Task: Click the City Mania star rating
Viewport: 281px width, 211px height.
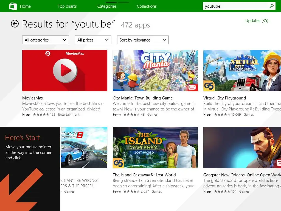Action: click(131, 115)
